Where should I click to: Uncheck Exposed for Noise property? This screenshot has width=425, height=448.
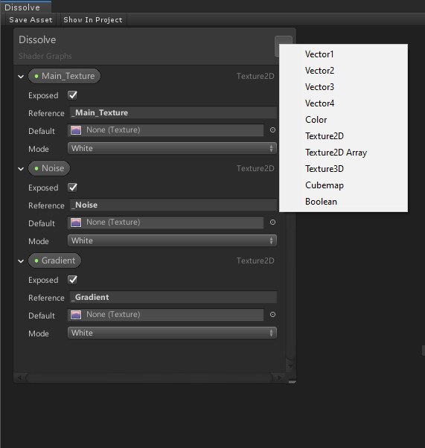point(73,188)
